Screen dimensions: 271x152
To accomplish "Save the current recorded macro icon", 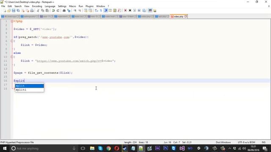I will click(x=144, y=11).
